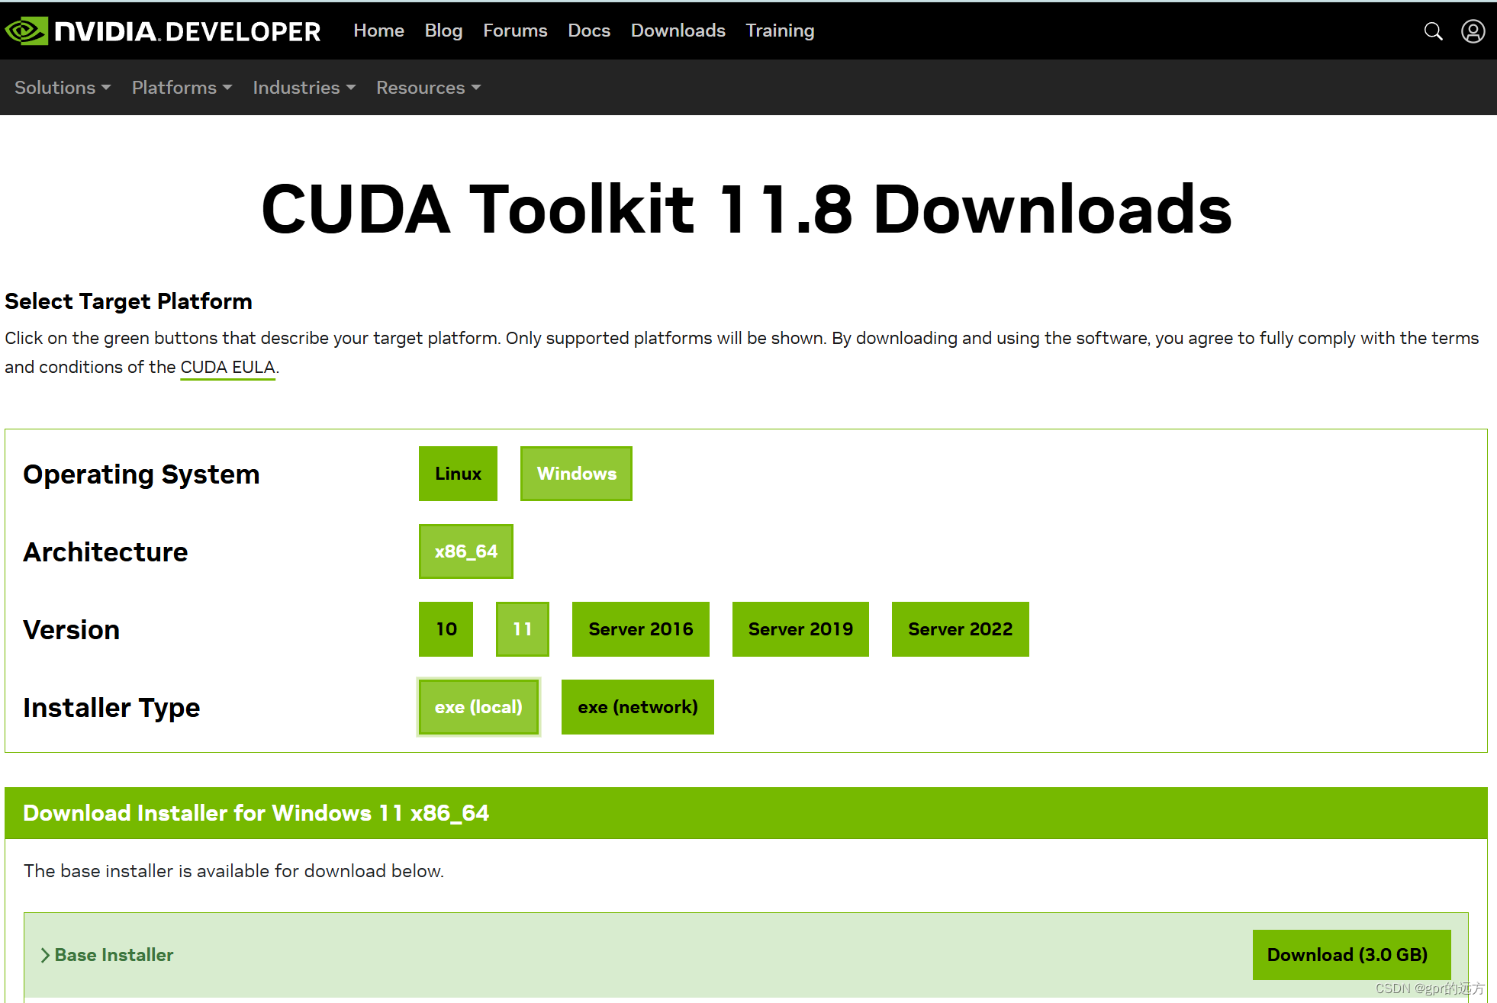This screenshot has width=1497, height=1003.
Task: Click the CUDA Toolkit 11.8 Downloads heading
Action: tap(746, 209)
